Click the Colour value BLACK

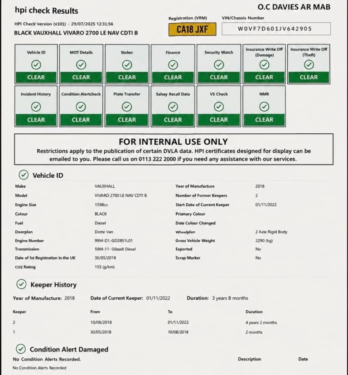click(101, 214)
